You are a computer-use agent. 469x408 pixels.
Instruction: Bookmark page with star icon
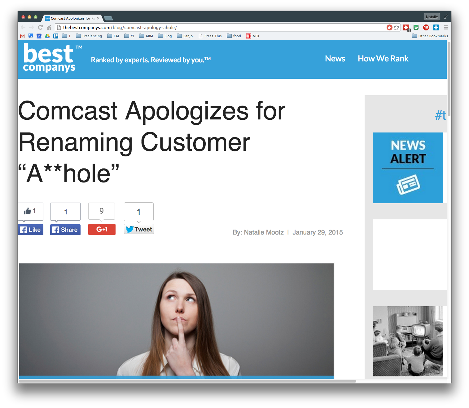click(x=397, y=28)
